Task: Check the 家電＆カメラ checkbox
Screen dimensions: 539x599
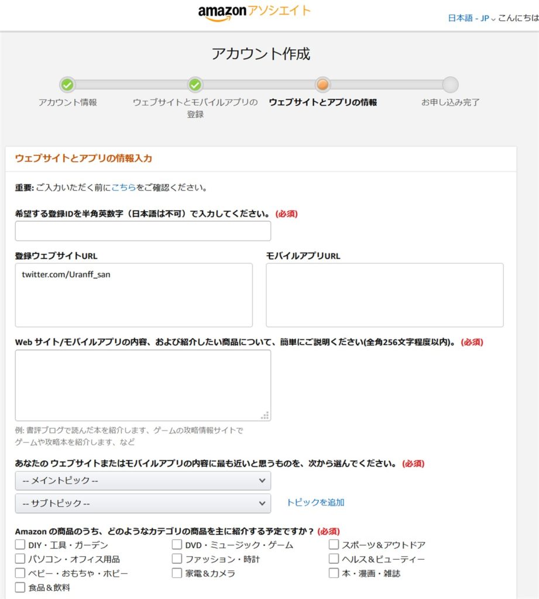Action: 177,573
